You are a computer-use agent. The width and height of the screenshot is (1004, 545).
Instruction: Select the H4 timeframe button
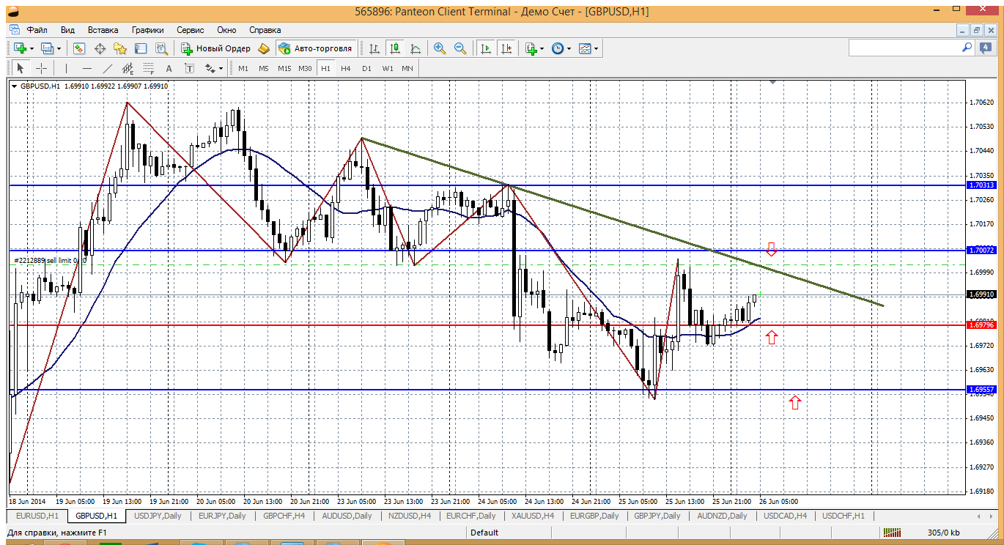[x=346, y=69]
